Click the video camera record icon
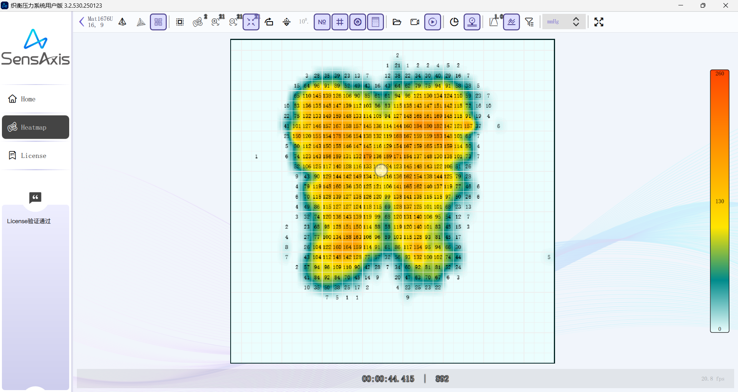The width and height of the screenshot is (738, 392). coord(415,22)
